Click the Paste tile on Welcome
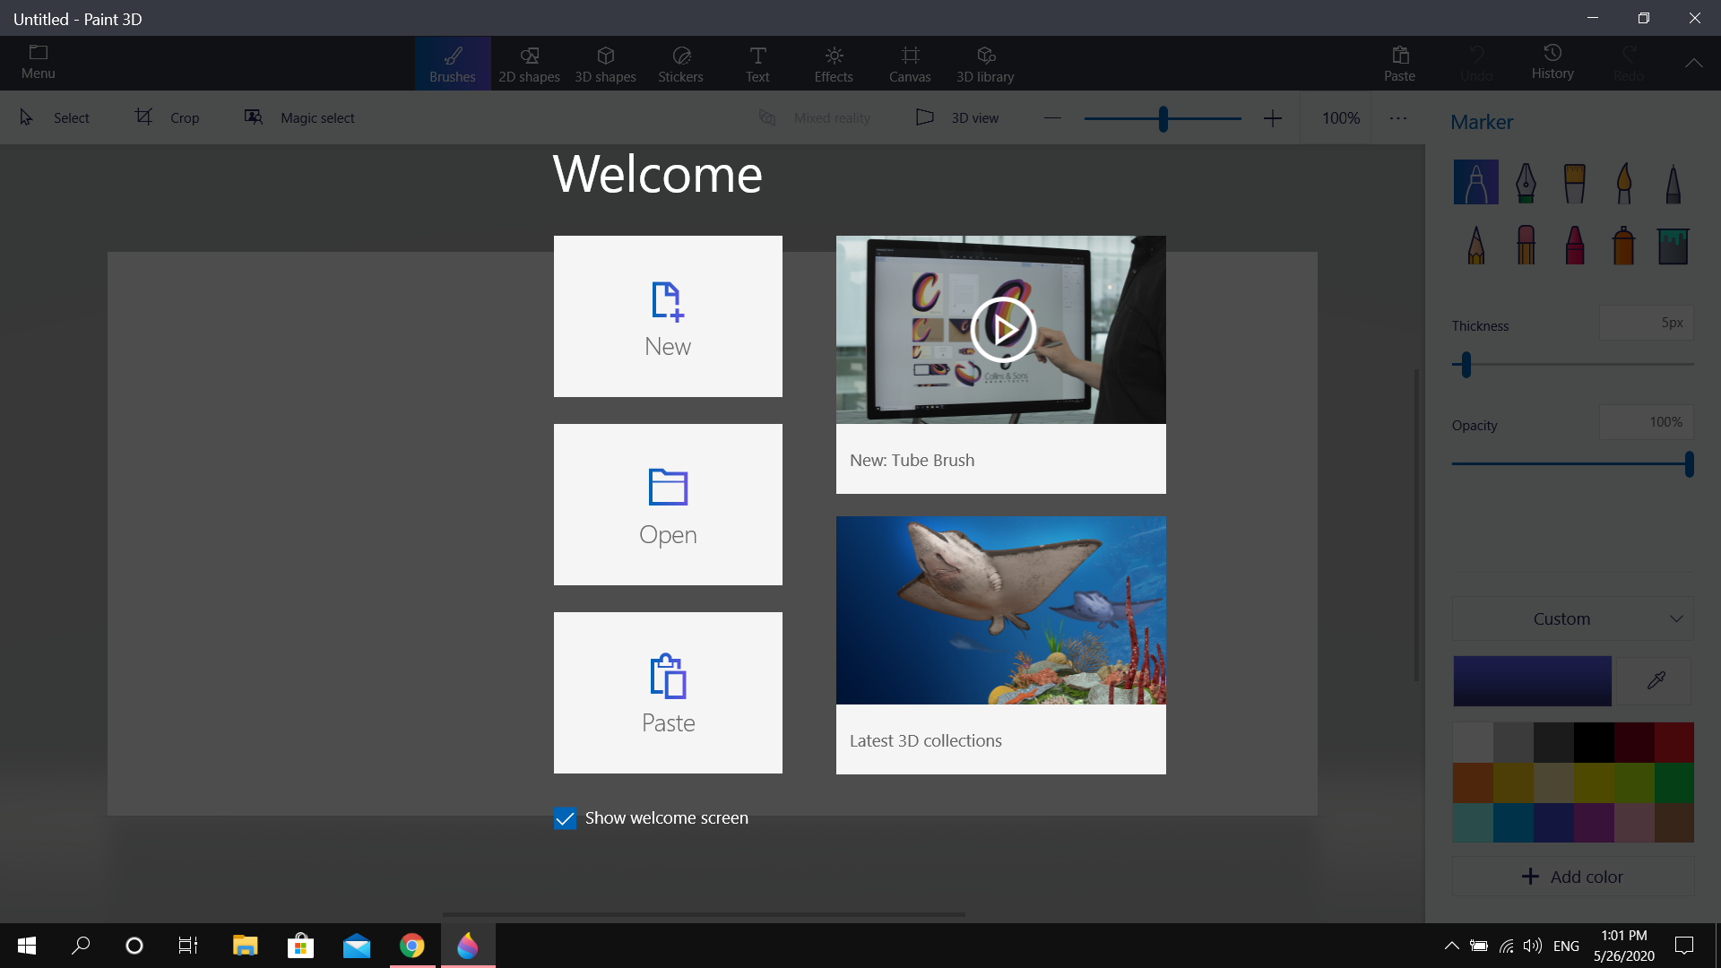The height and width of the screenshot is (968, 1721). 668,693
